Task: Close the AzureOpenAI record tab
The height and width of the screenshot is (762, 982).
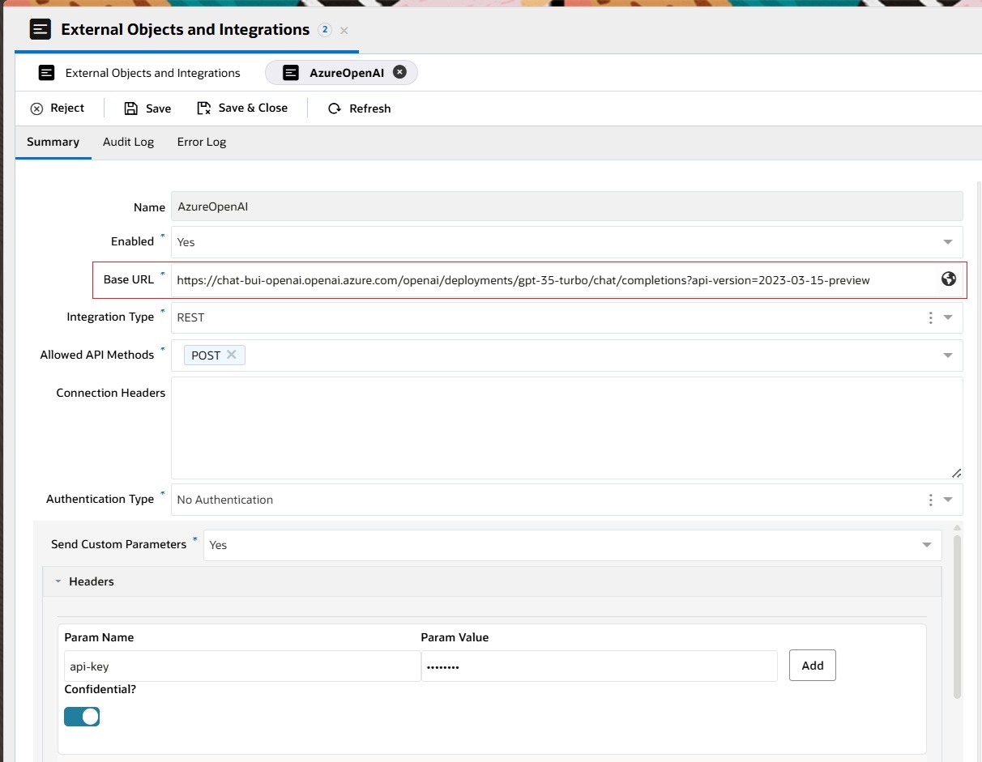Action: pos(399,71)
